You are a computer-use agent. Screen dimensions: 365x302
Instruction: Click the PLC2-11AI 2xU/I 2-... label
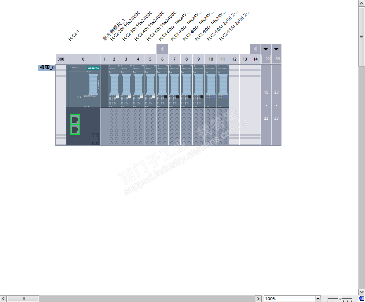pos(235,26)
